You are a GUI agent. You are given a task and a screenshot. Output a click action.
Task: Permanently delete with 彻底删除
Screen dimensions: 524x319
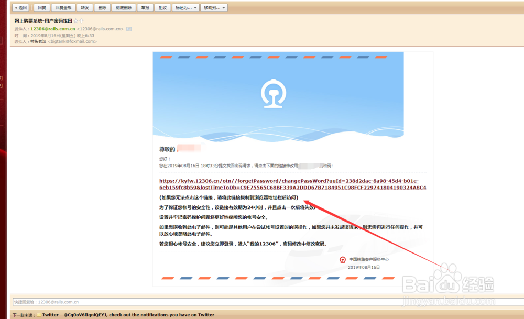(x=124, y=8)
